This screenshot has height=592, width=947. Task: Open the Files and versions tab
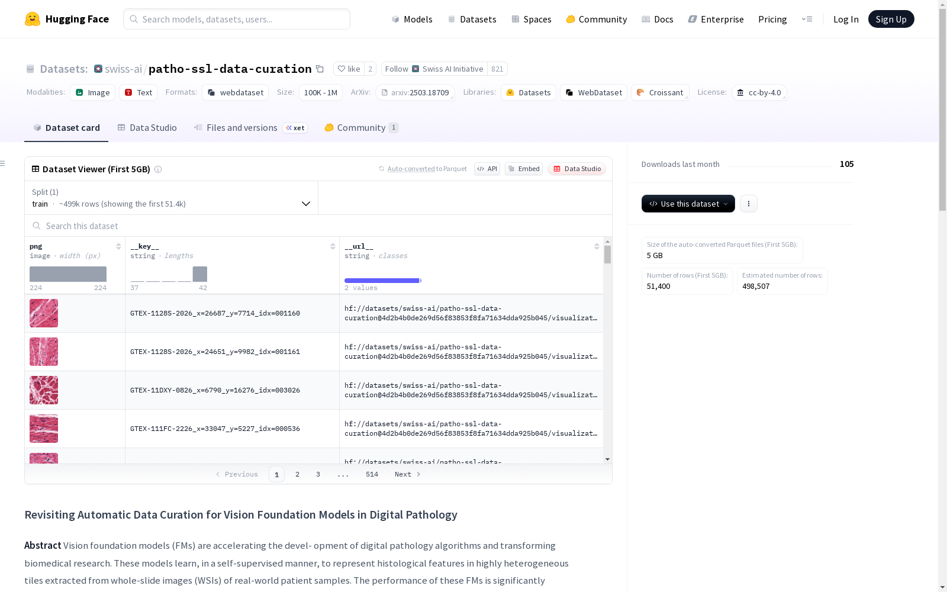click(x=250, y=128)
